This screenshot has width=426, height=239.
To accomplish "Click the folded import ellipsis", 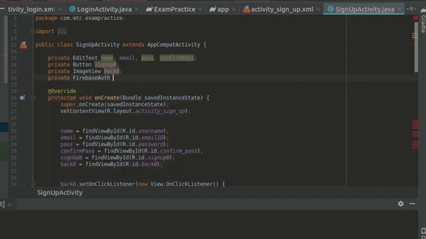I will pyautogui.click(x=62, y=31).
